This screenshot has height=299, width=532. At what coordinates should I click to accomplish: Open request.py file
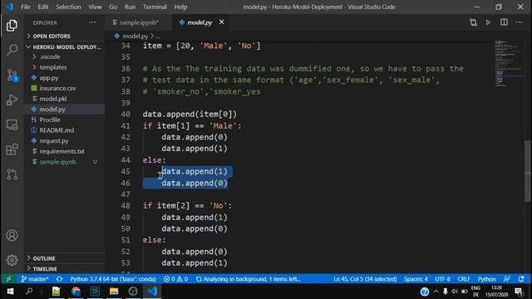click(x=65, y=140)
